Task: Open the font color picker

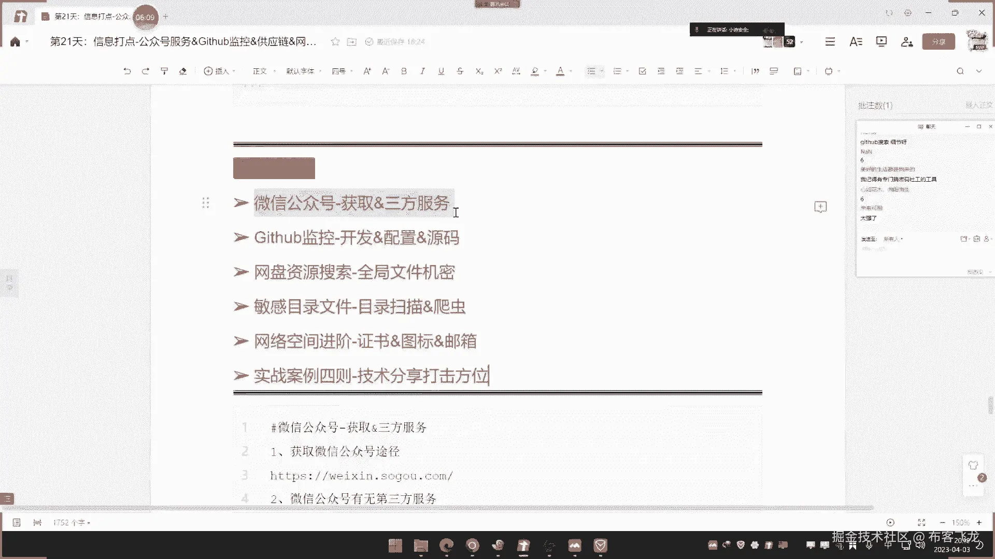Action: point(560,71)
